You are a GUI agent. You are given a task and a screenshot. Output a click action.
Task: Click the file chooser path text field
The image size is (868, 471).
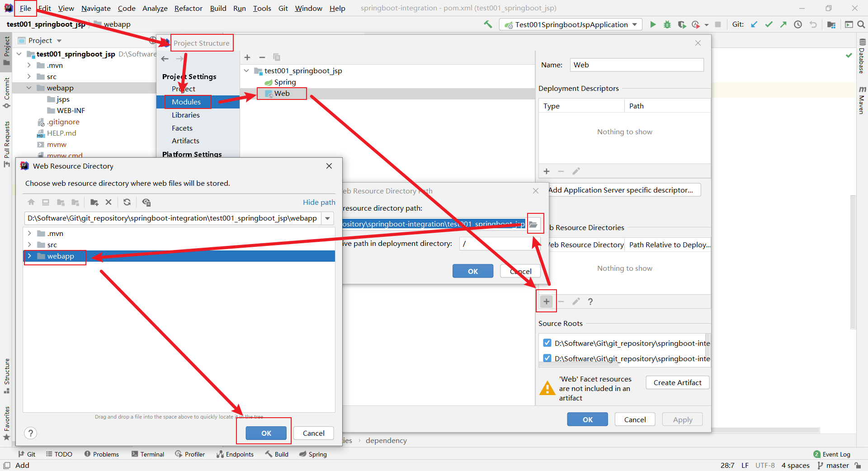[173, 218]
